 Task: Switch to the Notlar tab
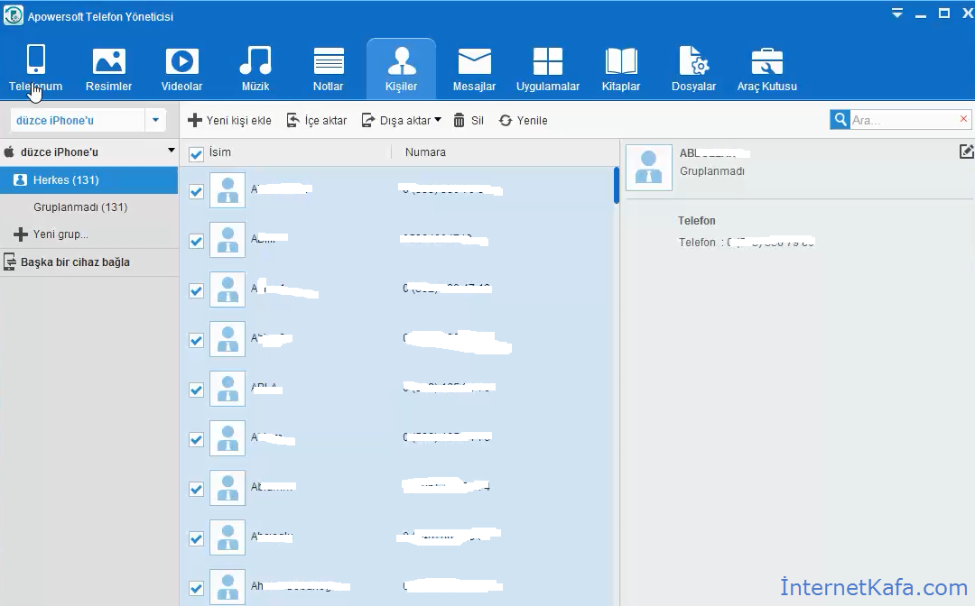coord(329,69)
